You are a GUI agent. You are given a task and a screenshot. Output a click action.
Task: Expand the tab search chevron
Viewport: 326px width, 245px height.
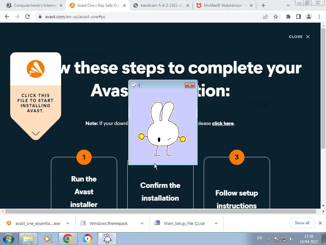288,5
